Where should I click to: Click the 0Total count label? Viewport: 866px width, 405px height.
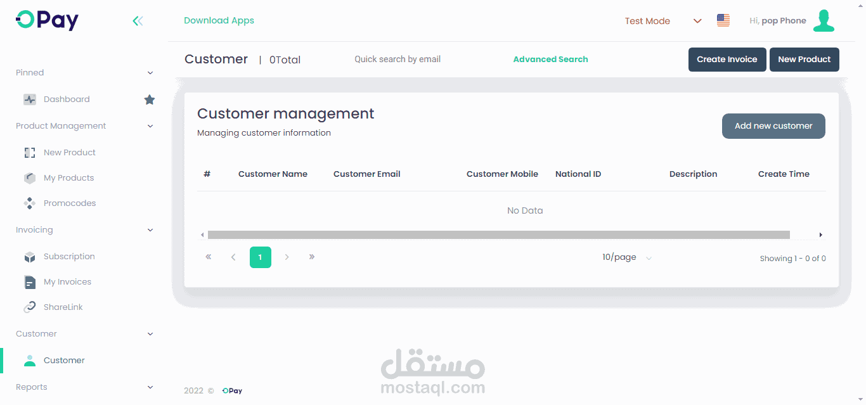(285, 60)
